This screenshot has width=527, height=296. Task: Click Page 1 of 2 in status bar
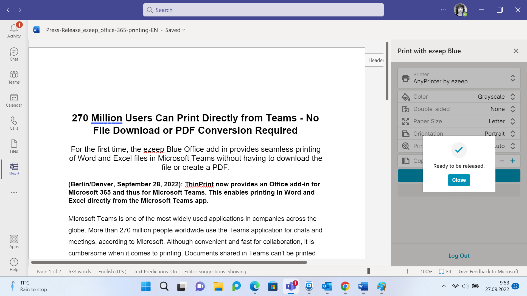(49, 271)
